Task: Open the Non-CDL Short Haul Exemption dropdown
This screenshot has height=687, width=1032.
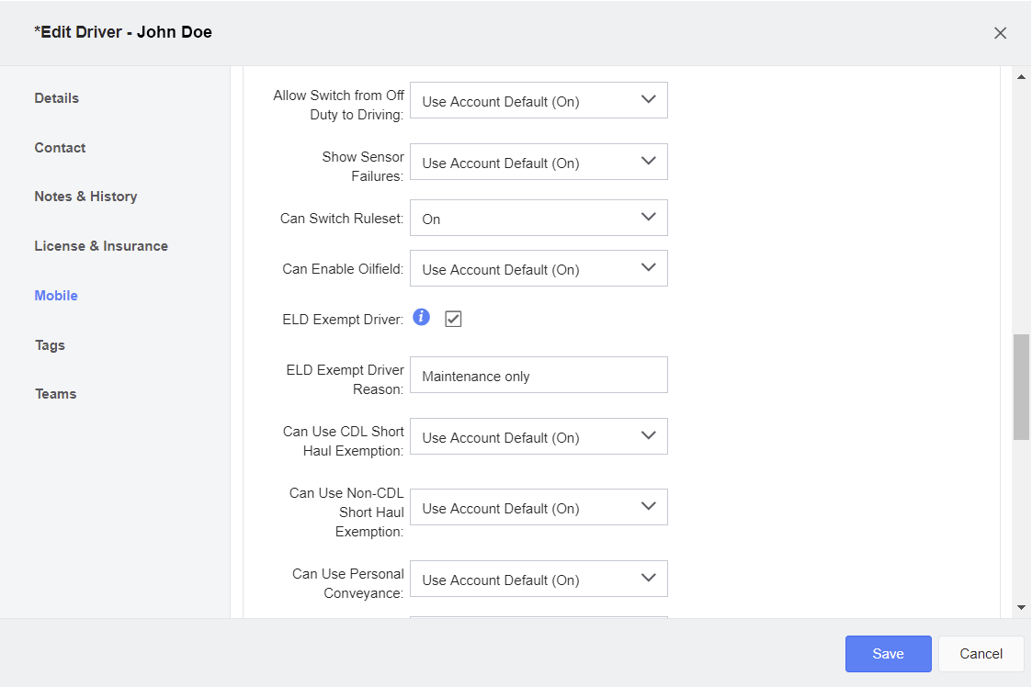Action: point(539,507)
